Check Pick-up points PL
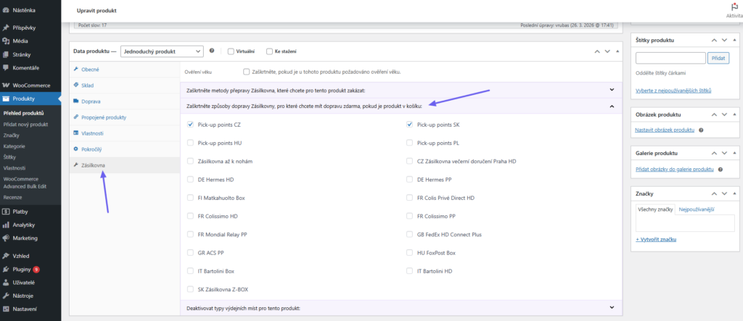Screen dimensions: 743x321 (x=409, y=143)
